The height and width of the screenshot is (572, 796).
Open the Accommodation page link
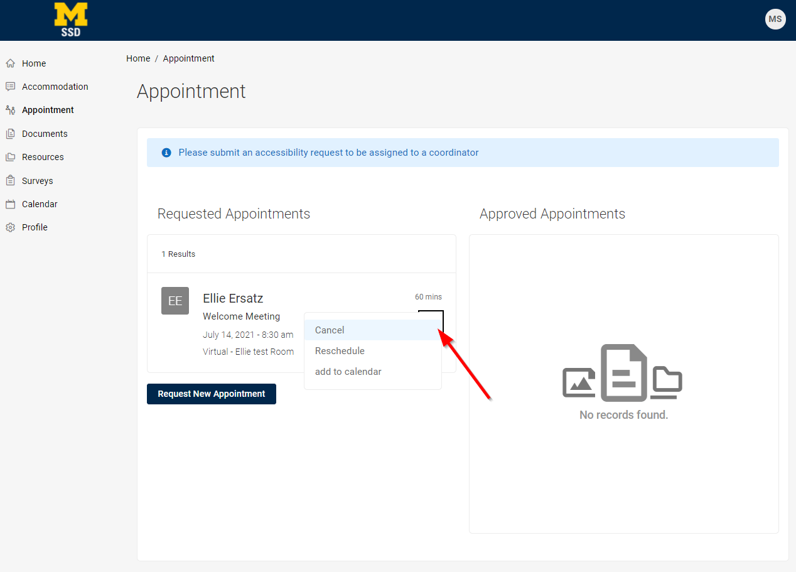(55, 87)
